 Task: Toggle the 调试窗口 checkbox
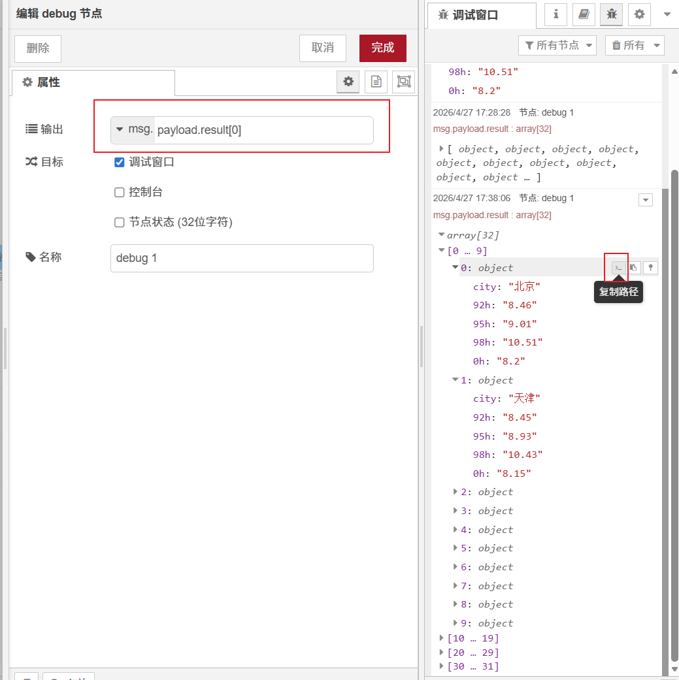120,162
